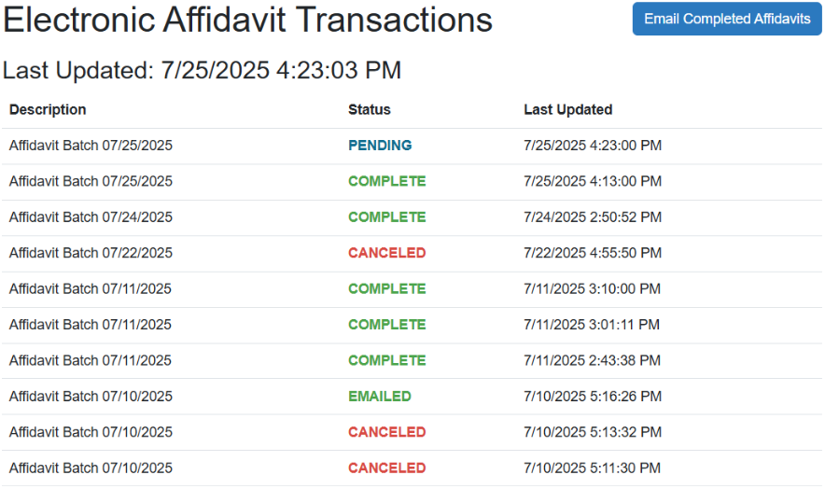Screen dimensions: 825x489
Task: Click the Last Updated column header
Action: 567,109
